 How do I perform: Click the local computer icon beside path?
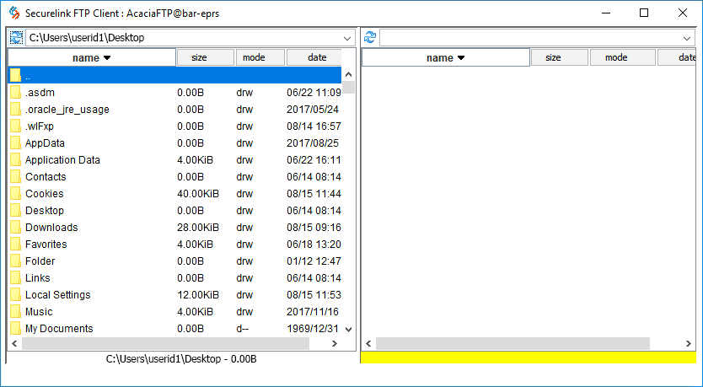coord(15,38)
